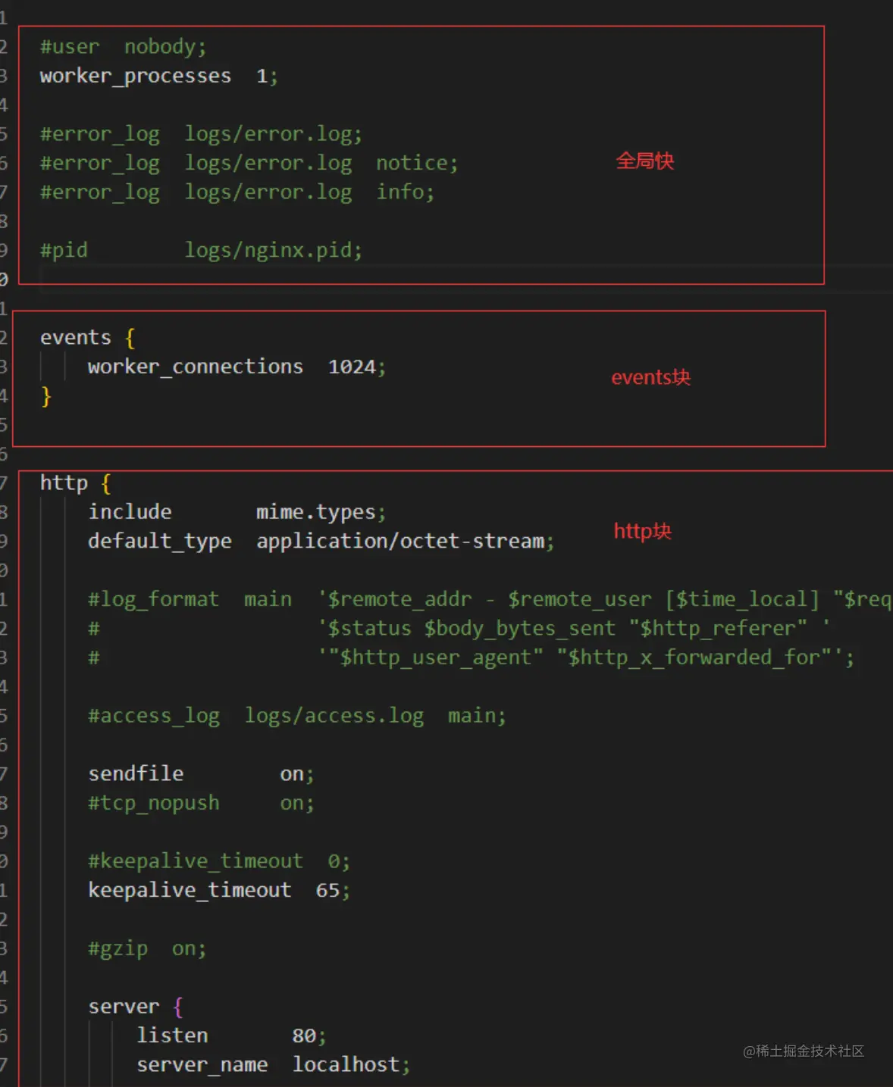Click 'application/octet-stream;' default type value

click(x=405, y=542)
